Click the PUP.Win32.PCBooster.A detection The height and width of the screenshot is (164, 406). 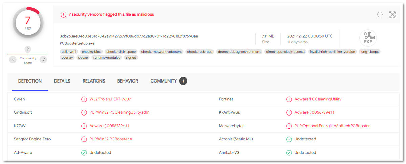pyautogui.click(x=111, y=139)
